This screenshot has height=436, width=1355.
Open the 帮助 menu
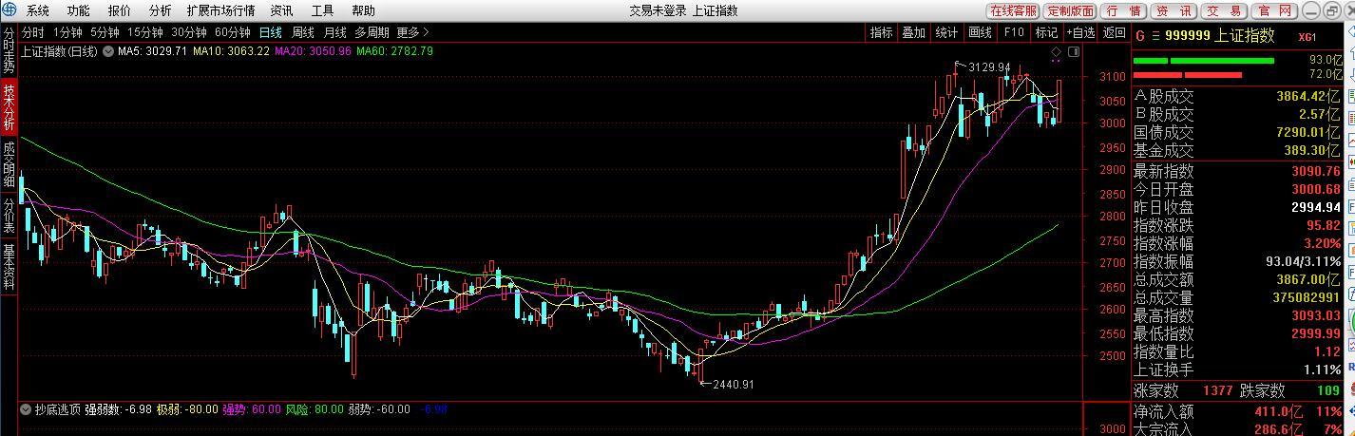(x=363, y=10)
